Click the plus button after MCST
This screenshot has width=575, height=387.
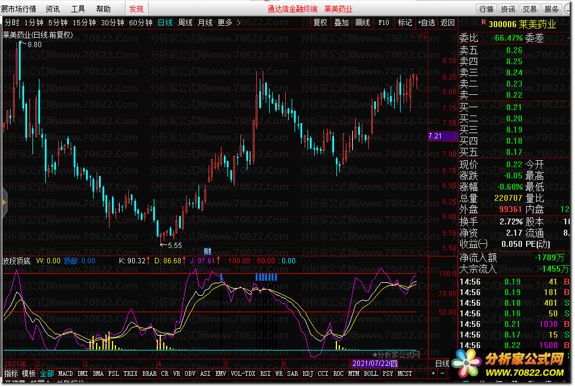point(433,373)
